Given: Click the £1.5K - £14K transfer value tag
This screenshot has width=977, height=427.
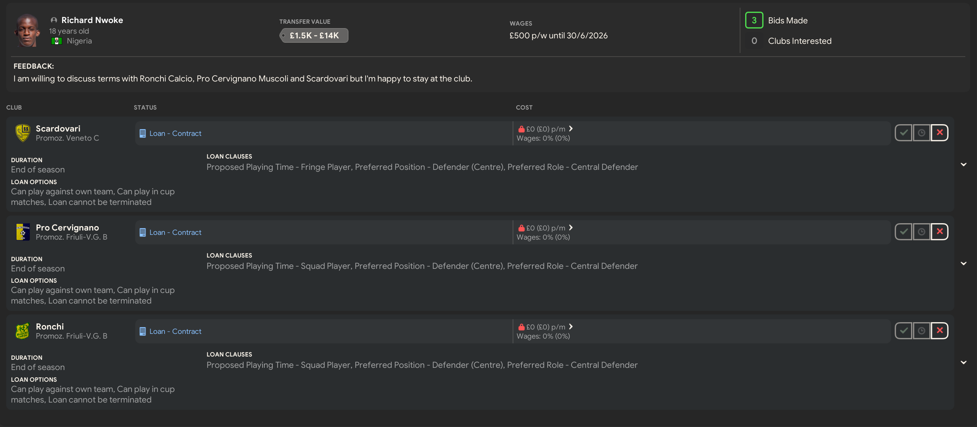Looking at the screenshot, I should 314,36.
